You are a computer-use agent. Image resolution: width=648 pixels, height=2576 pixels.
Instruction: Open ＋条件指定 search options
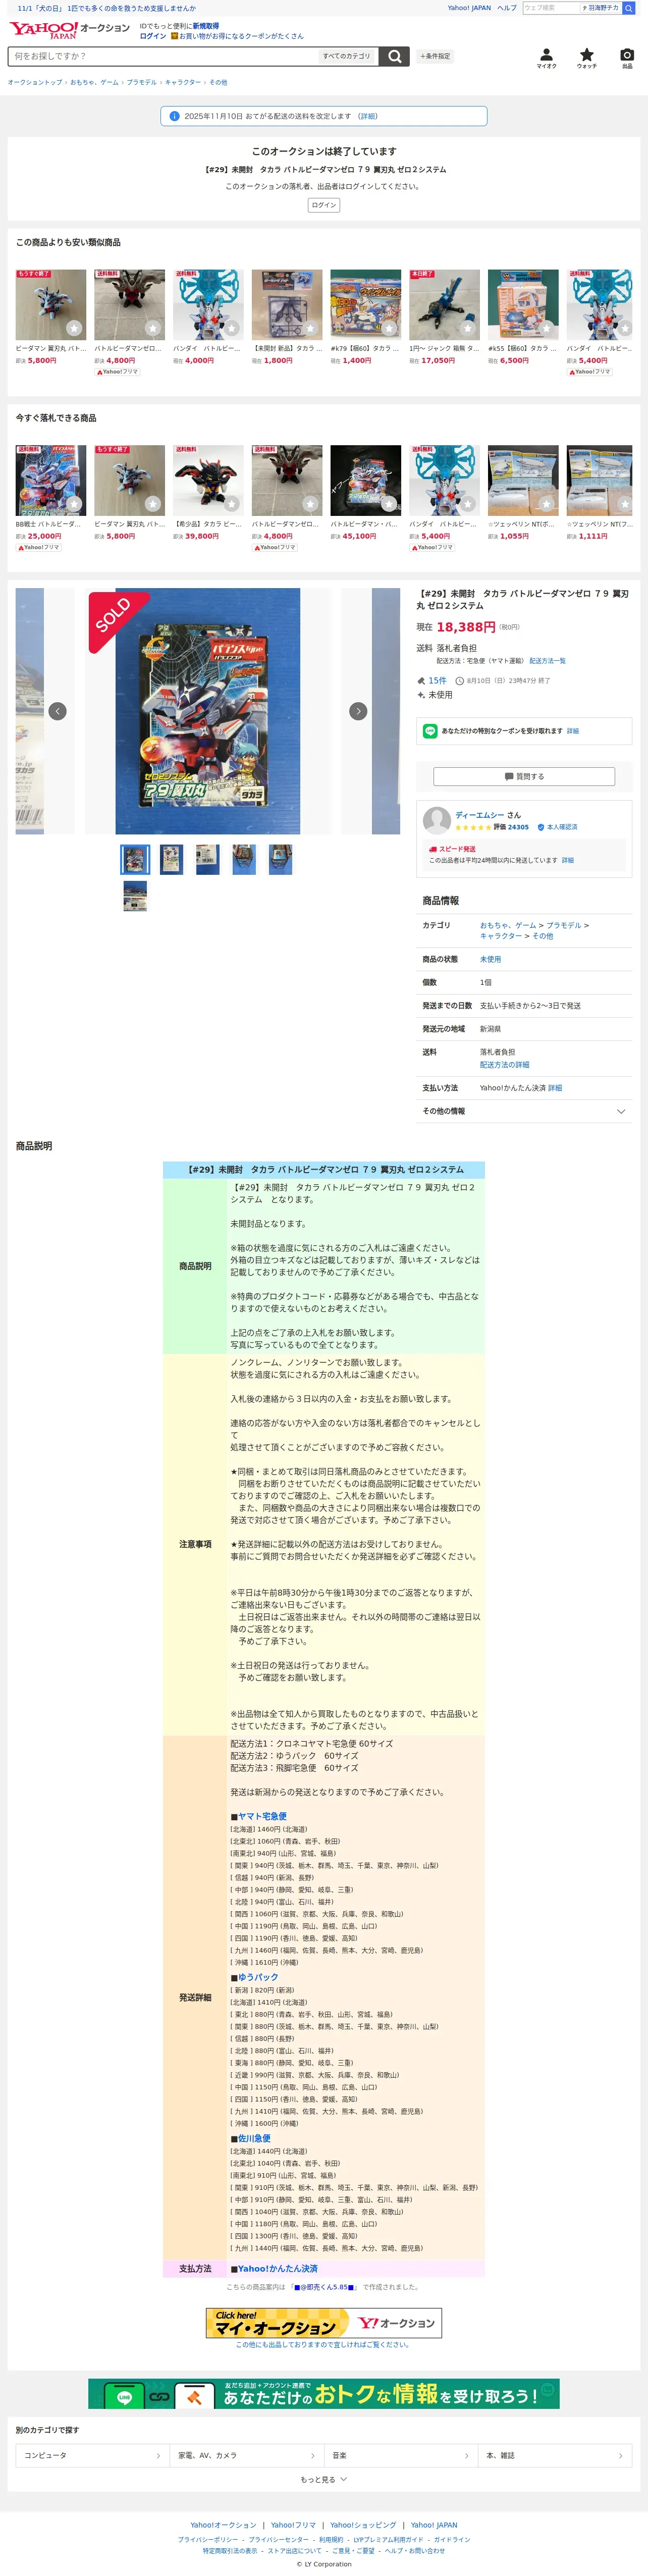click(435, 56)
